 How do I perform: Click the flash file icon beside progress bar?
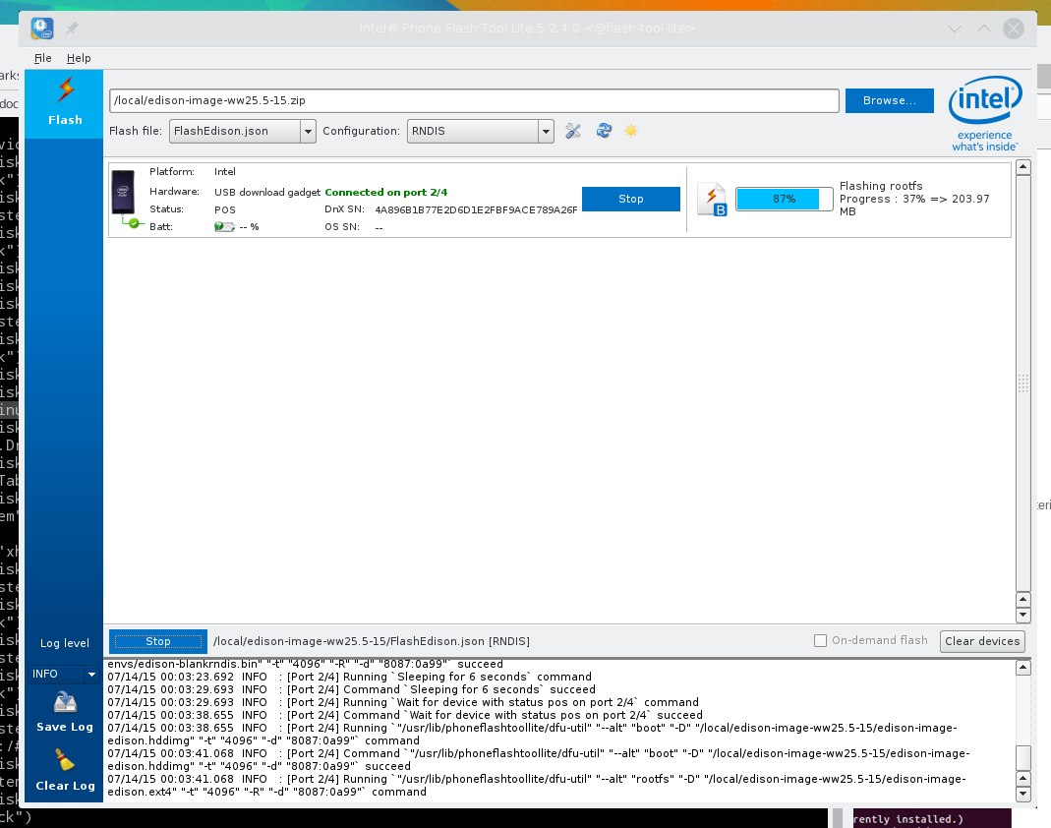coord(712,199)
